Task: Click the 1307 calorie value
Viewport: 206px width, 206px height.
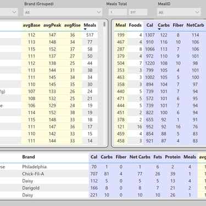Action: [150, 35]
